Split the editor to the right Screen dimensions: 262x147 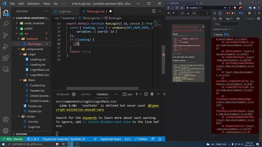(x=154, y=11)
